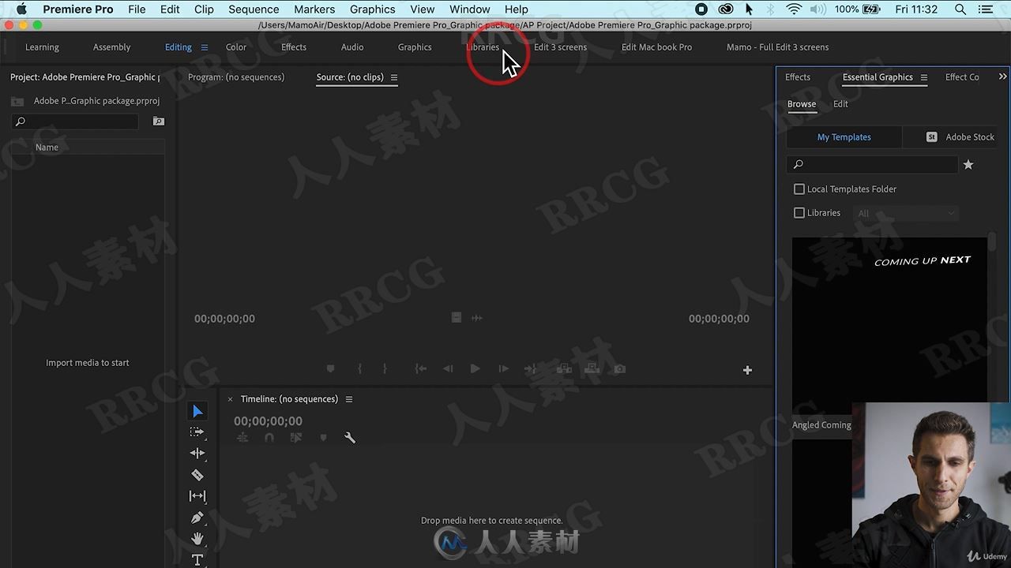
Task: Step back one frame in Source monitor
Action: [448, 368]
